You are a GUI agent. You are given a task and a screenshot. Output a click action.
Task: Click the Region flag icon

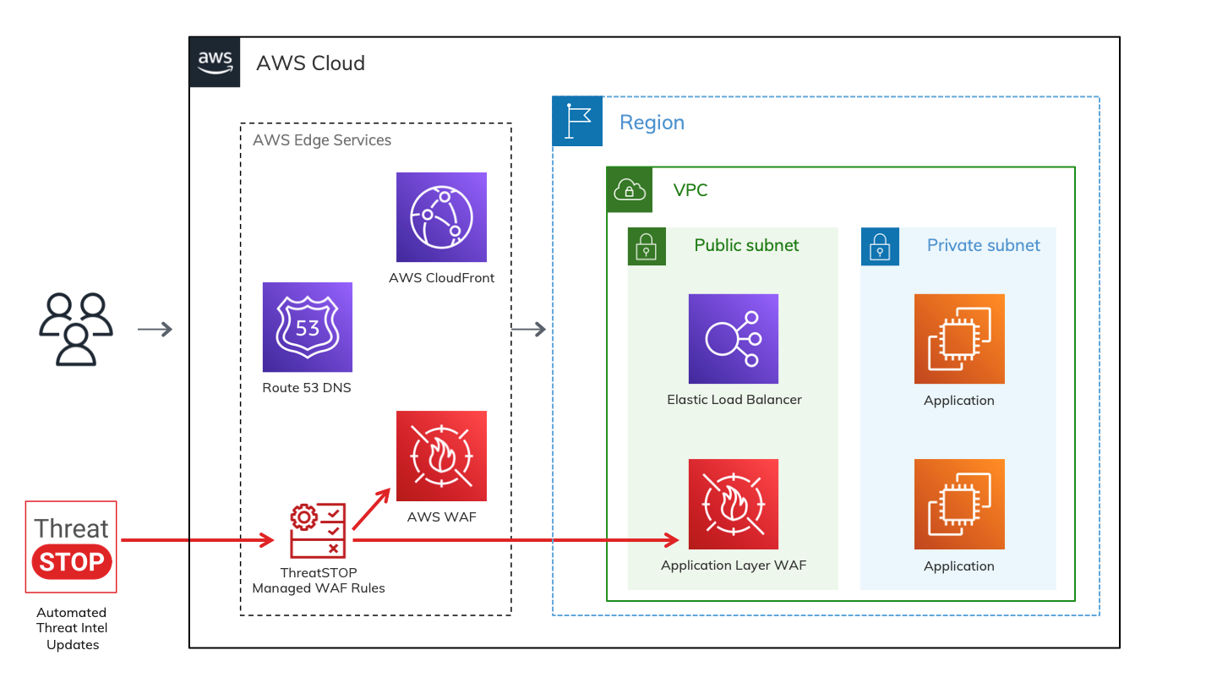577,121
